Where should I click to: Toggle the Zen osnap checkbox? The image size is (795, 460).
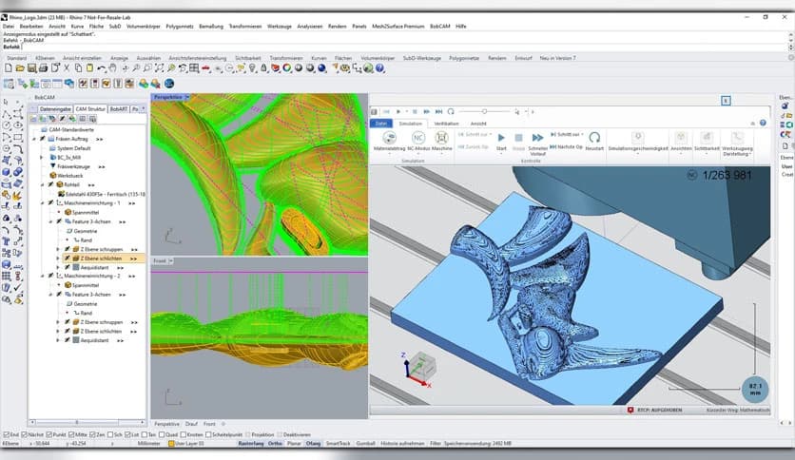[x=93, y=434]
